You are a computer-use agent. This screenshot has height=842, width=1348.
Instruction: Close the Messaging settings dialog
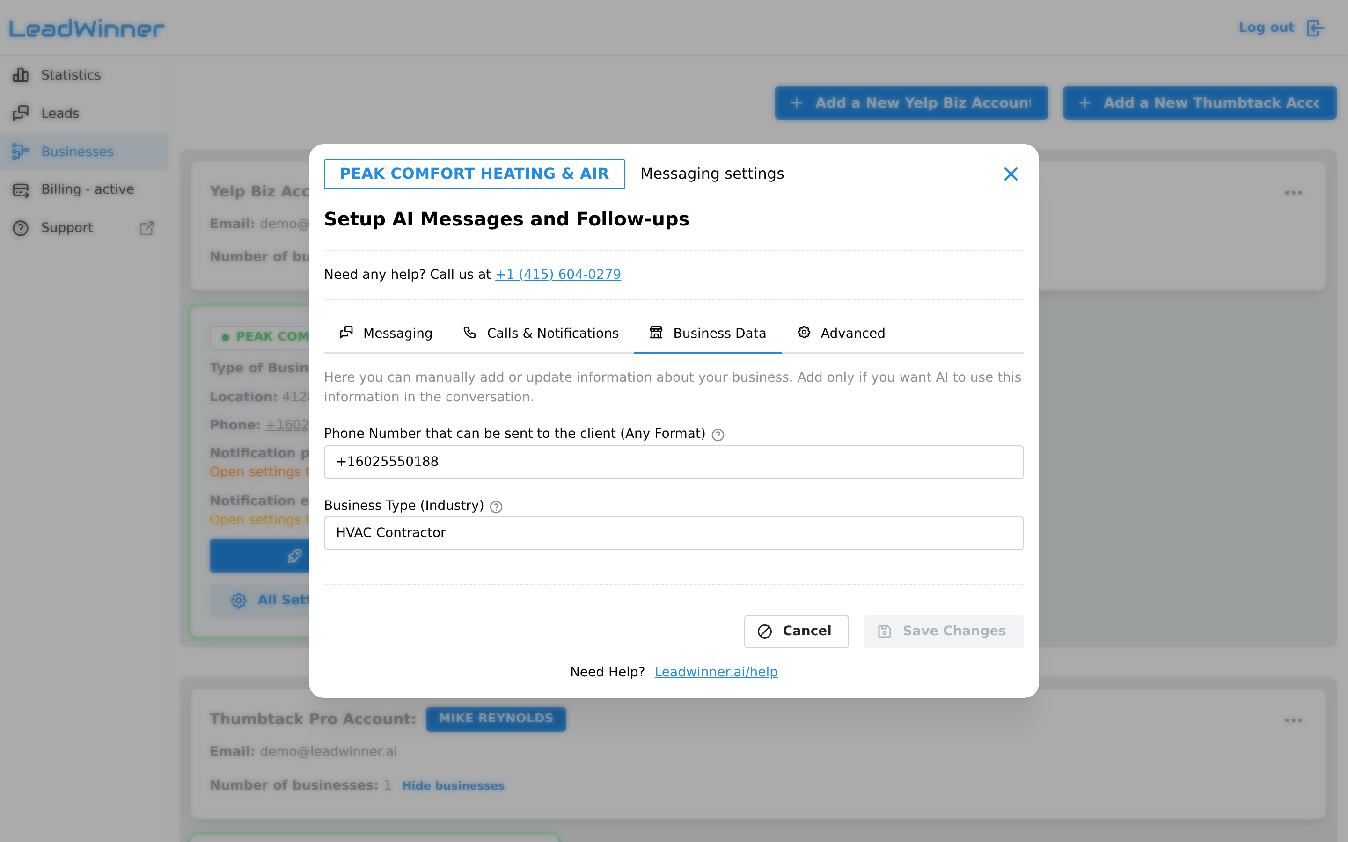(x=1011, y=174)
